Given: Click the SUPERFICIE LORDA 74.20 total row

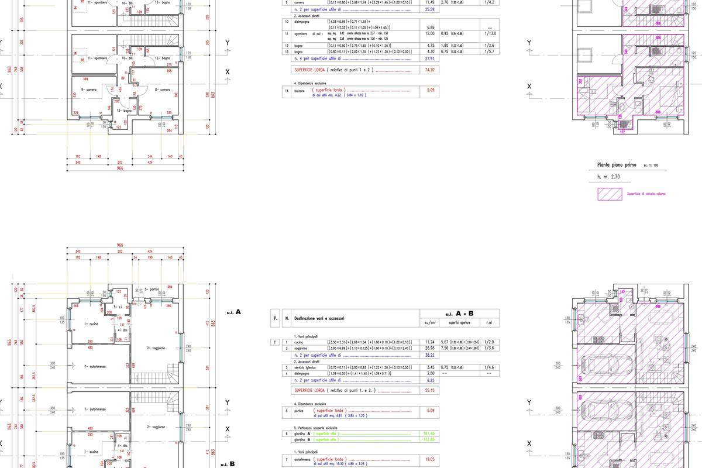Looking at the screenshot, I should click(x=360, y=70).
